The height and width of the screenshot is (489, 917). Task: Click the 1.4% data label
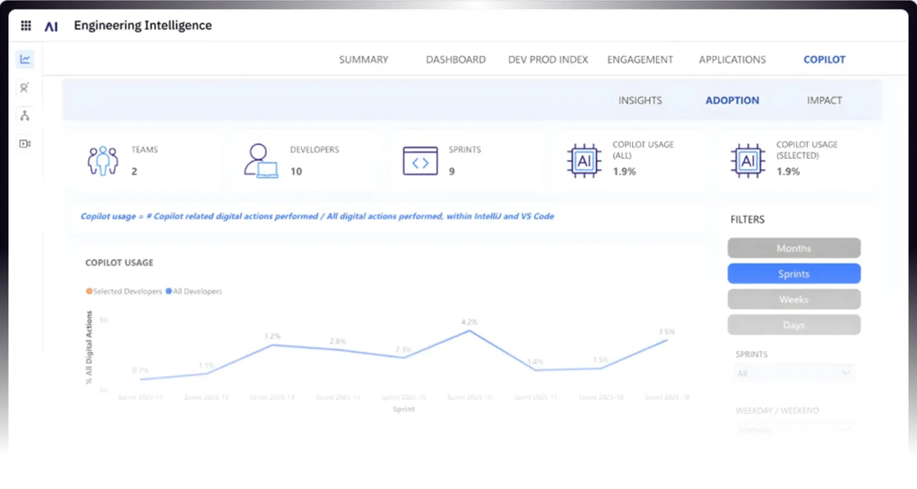coord(535,361)
